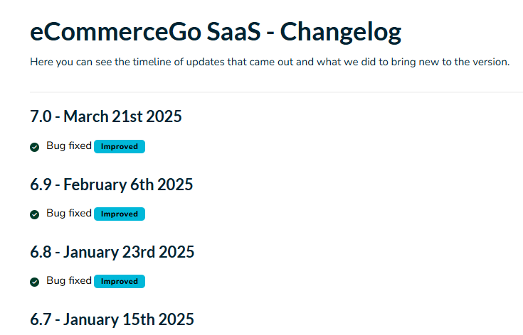This screenshot has height=335, width=523.
Task: Click the green check icon under version 7.0
Action: pyautogui.click(x=34, y=147)
